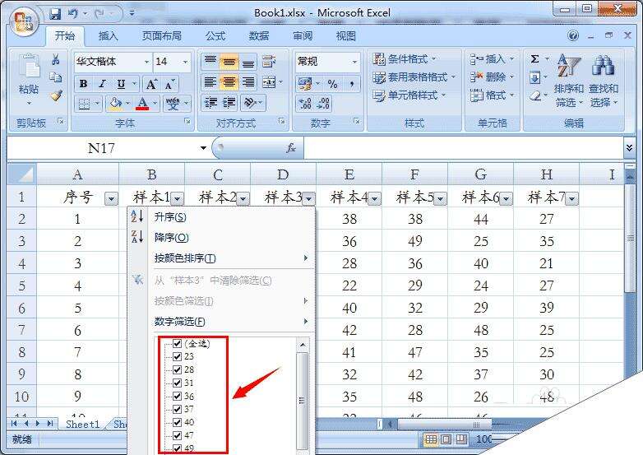
Task: Uncheck the 23 filter checkbox
Action: click(177, 356)
